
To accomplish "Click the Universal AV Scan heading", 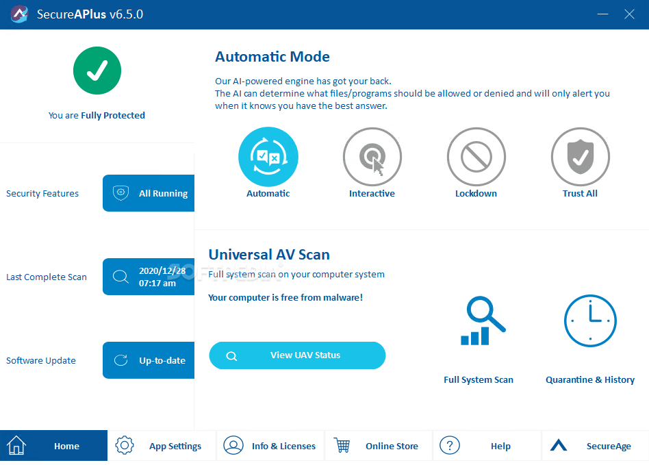I will point(269,255).
